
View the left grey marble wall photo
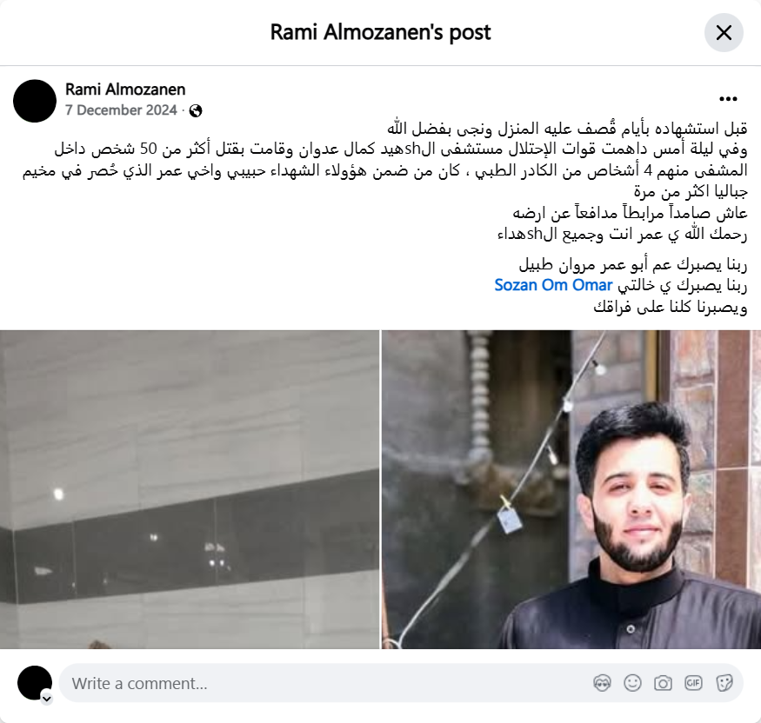[190, 489]
